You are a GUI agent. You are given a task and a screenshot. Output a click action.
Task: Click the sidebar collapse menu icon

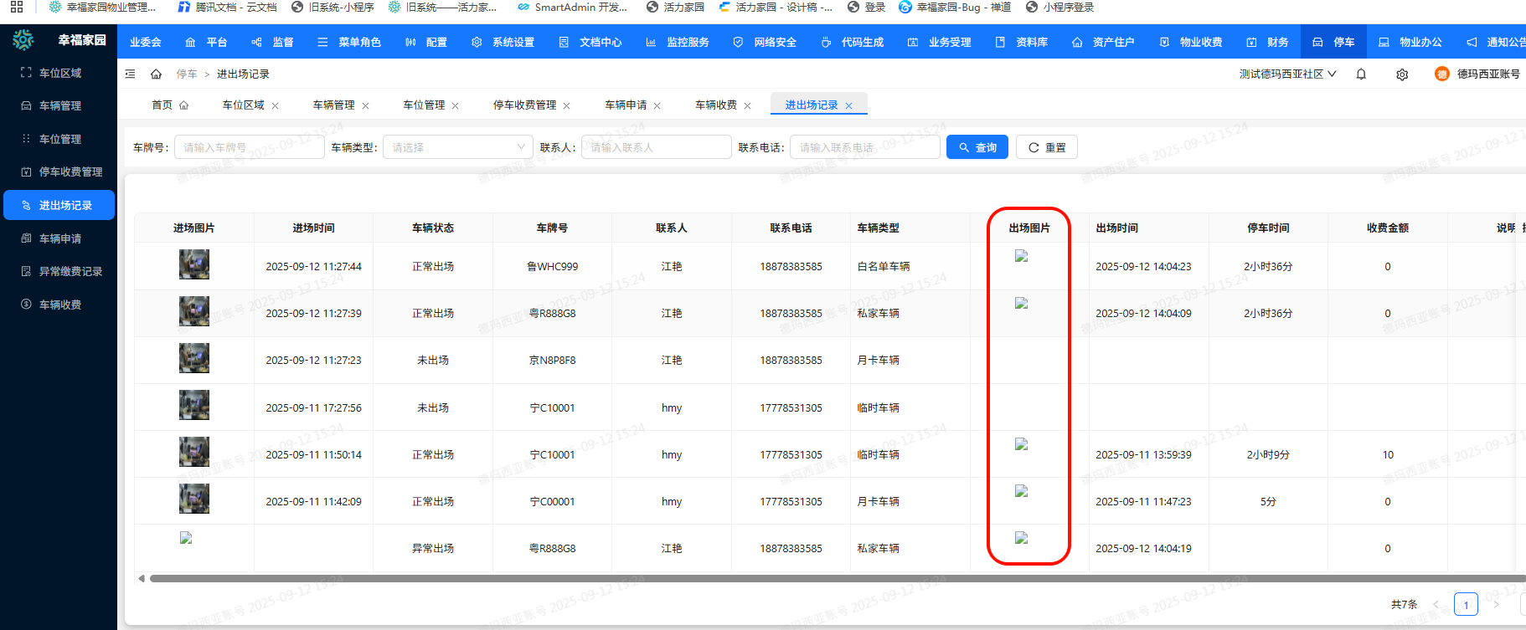[130, 74]
